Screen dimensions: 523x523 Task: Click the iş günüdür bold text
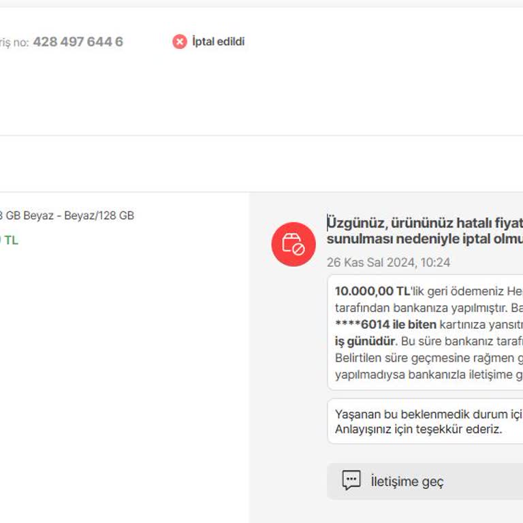[x=365, y=341]
